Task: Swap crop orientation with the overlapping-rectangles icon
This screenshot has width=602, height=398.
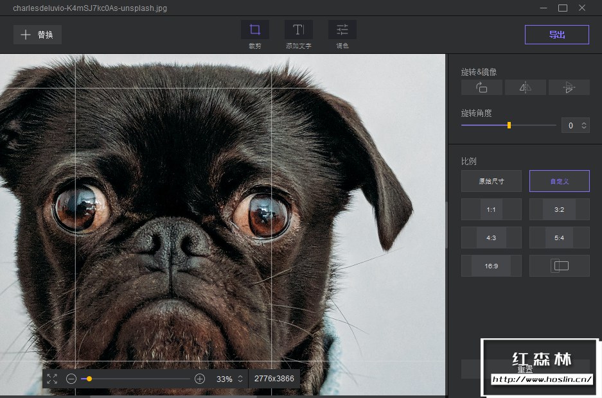Action: (559, 266)
